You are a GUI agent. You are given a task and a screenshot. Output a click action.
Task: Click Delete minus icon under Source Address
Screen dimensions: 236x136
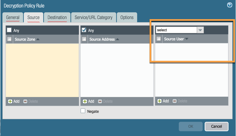(100, 101)
